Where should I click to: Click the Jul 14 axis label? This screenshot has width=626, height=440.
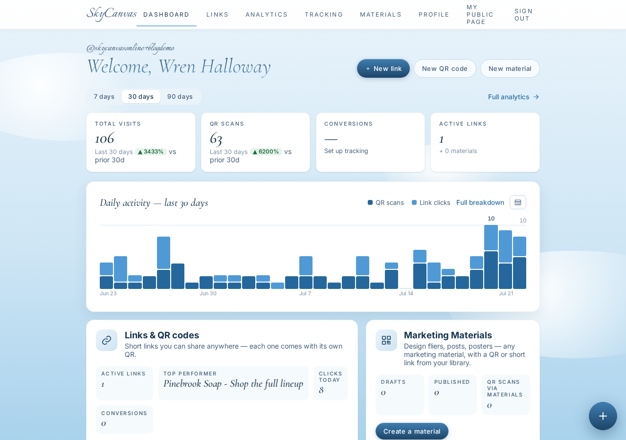point(406,293)
